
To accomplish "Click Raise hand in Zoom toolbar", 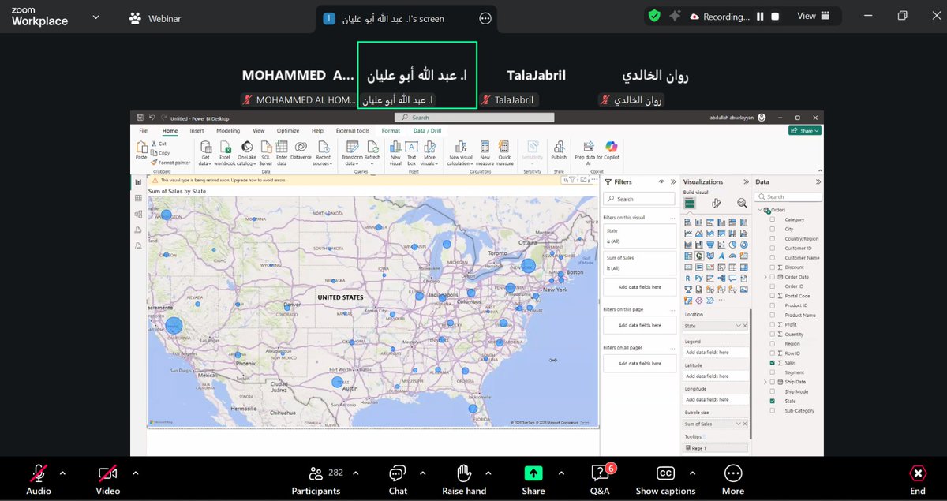I will point(464,479).
